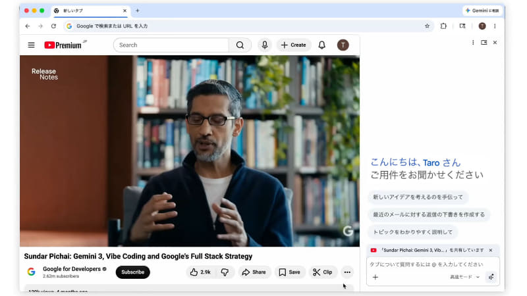Open 高速モード model dropdown
The height and width of the screenshot is (296, 527).
click(465, 277)
